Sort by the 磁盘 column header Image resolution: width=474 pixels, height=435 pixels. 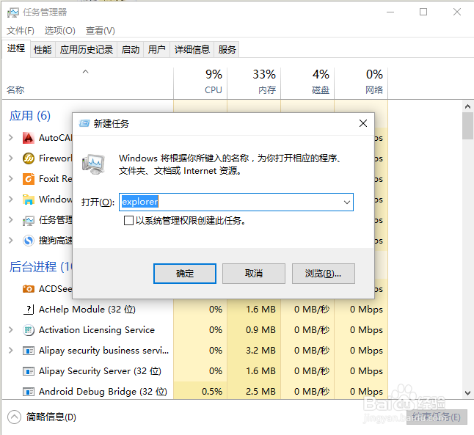[307, 83]
